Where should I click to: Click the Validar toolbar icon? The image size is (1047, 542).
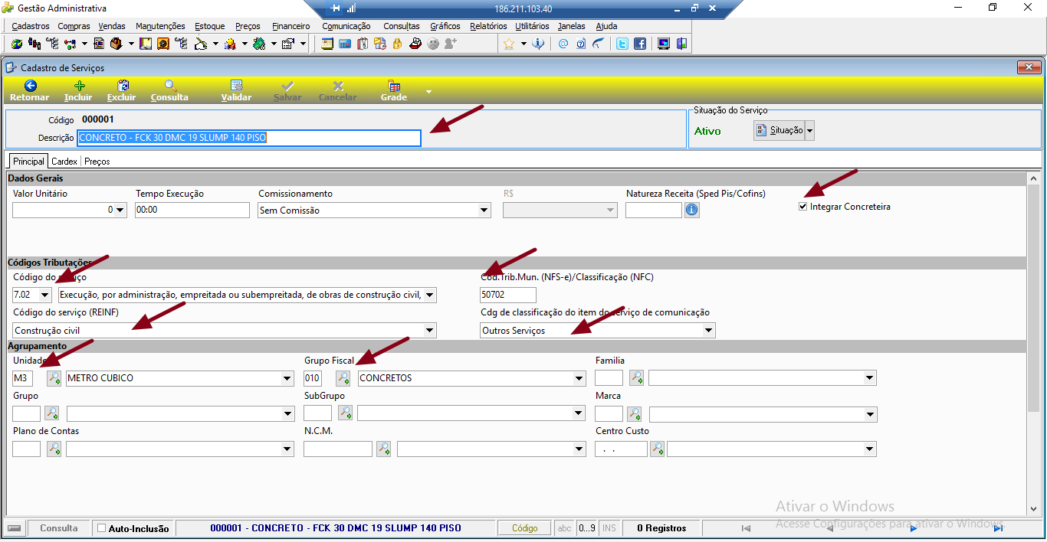(x=237, y=86)
